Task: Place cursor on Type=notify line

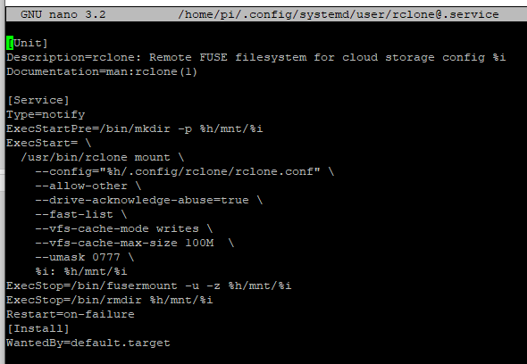Action: (x=46, y=114)
